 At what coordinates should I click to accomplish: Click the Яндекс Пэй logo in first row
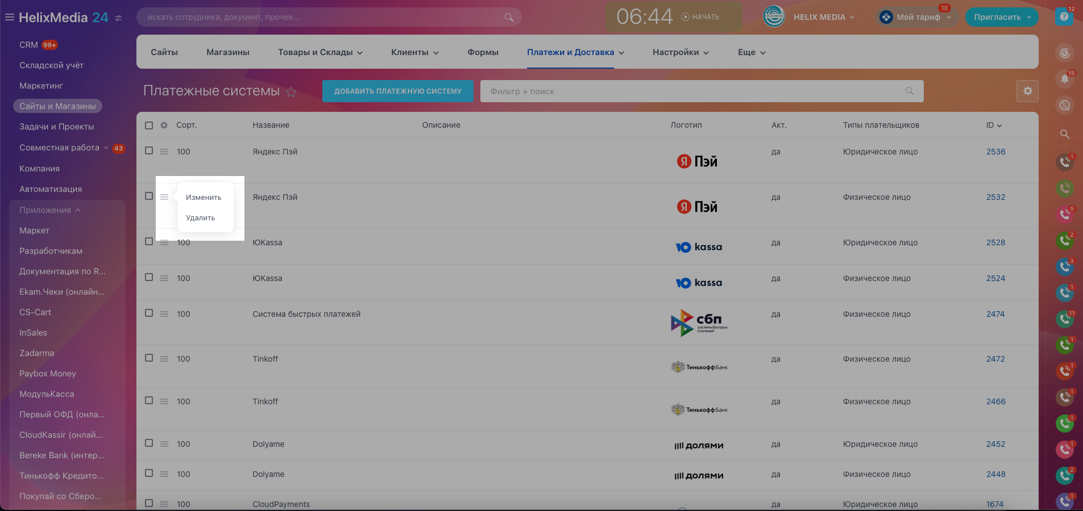(697, 162)
